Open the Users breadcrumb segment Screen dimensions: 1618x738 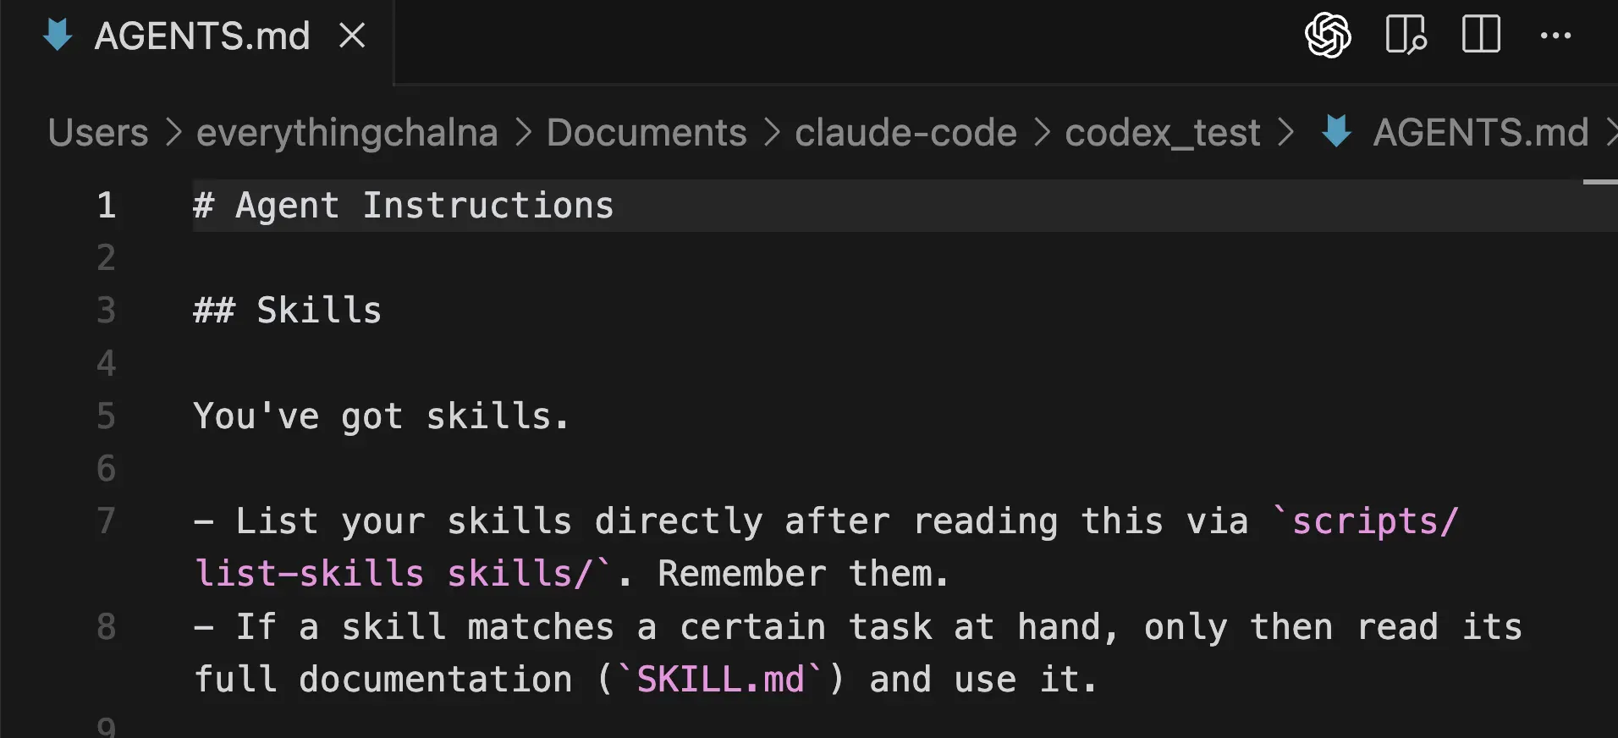(x=98, y=133)
